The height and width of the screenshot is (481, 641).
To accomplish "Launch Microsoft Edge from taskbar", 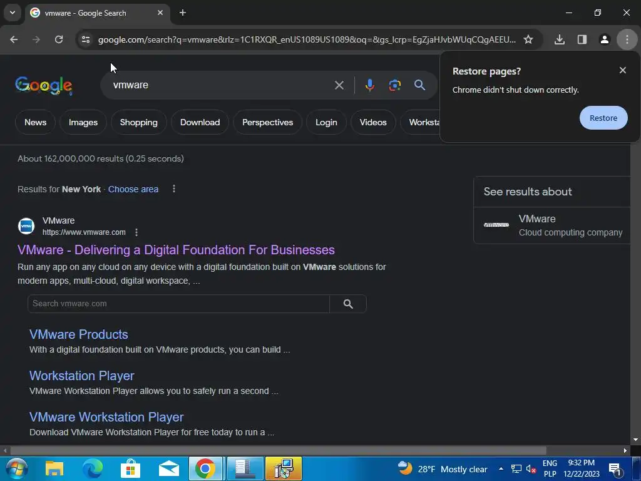I will [x=93, y=468].
